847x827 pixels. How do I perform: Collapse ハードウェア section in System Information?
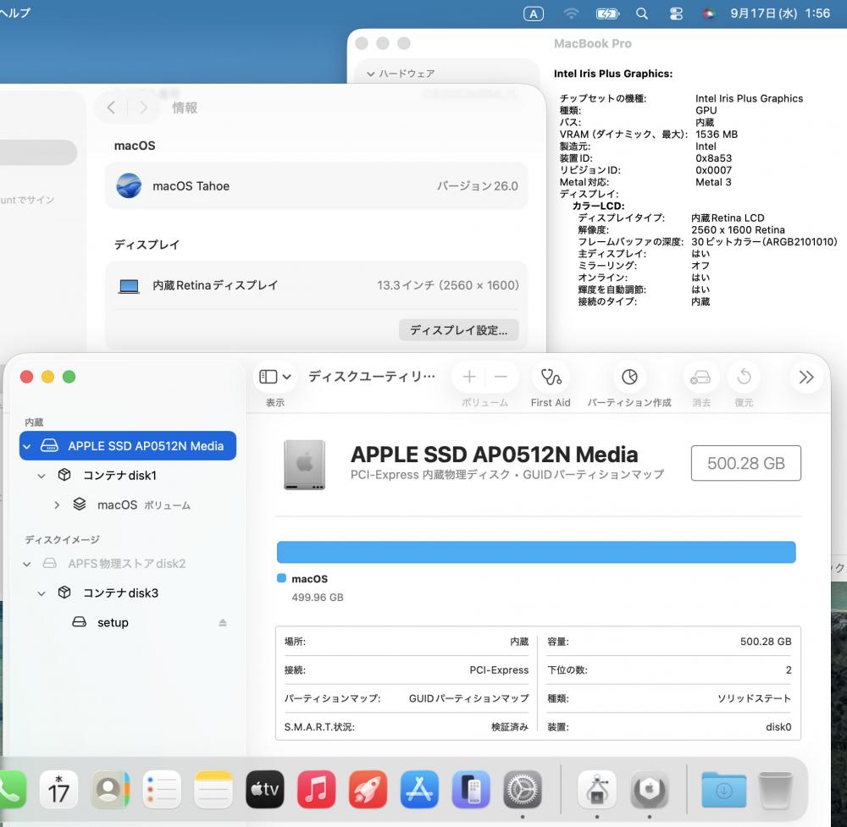(371, 74)
